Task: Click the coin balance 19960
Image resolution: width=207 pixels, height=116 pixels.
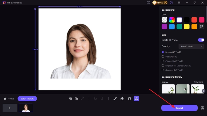Action: 160,3
